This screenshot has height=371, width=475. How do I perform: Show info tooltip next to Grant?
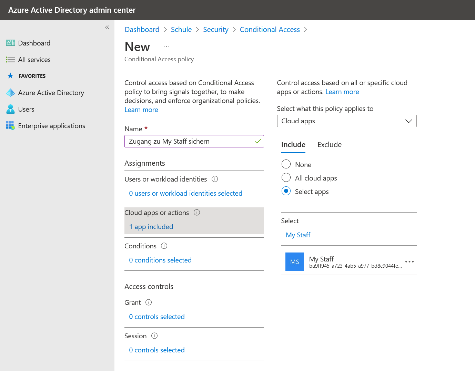click(149, 302)
